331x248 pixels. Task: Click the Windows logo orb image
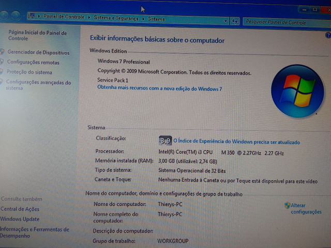tap(297, 91)
